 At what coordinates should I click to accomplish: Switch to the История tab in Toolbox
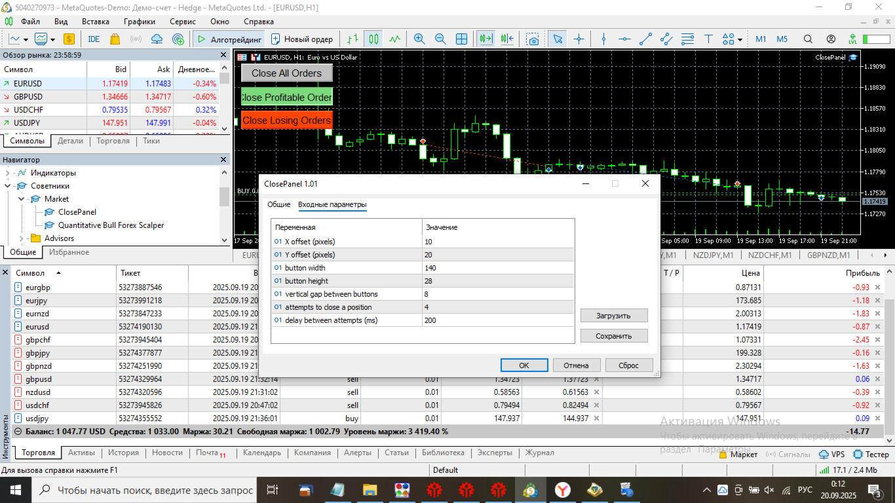(124, 453)
